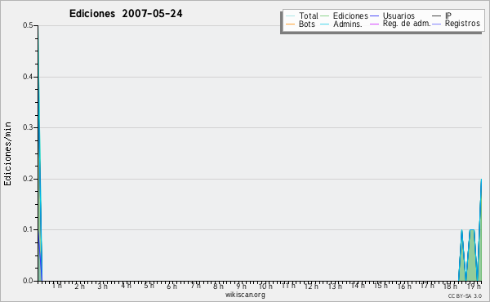
Task: Click the chart title 'Ediciones 2007-05-24'
Action: (x=126, y=14)
